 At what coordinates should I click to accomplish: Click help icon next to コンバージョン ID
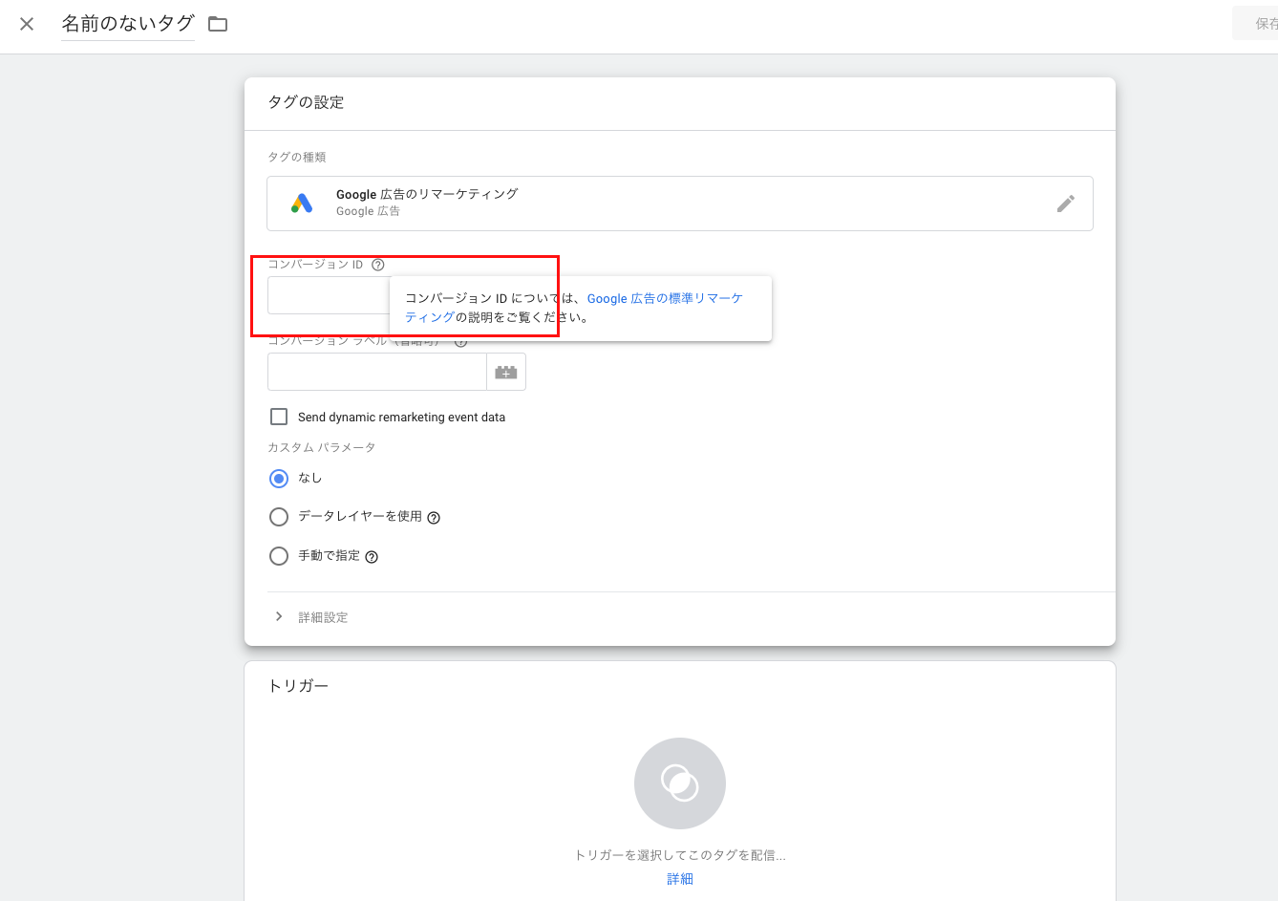tap(378, 265)
